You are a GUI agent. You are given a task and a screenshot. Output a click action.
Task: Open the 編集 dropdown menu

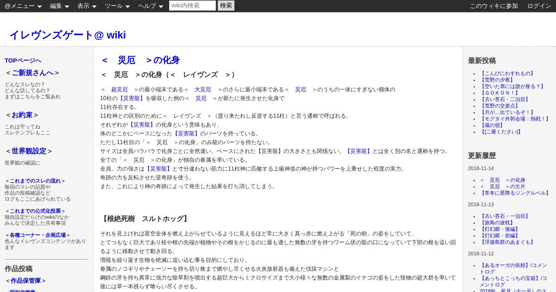click(x=59, y=6)
